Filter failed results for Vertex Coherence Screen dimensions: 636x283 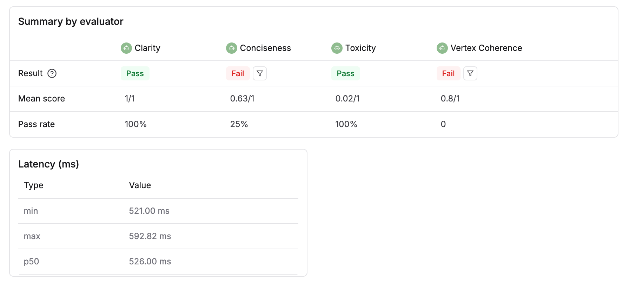470,73
